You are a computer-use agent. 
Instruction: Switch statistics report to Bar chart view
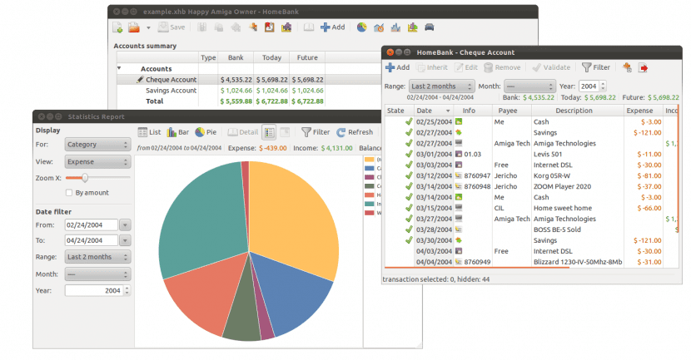pyautogui.click(x=177, y=132)
